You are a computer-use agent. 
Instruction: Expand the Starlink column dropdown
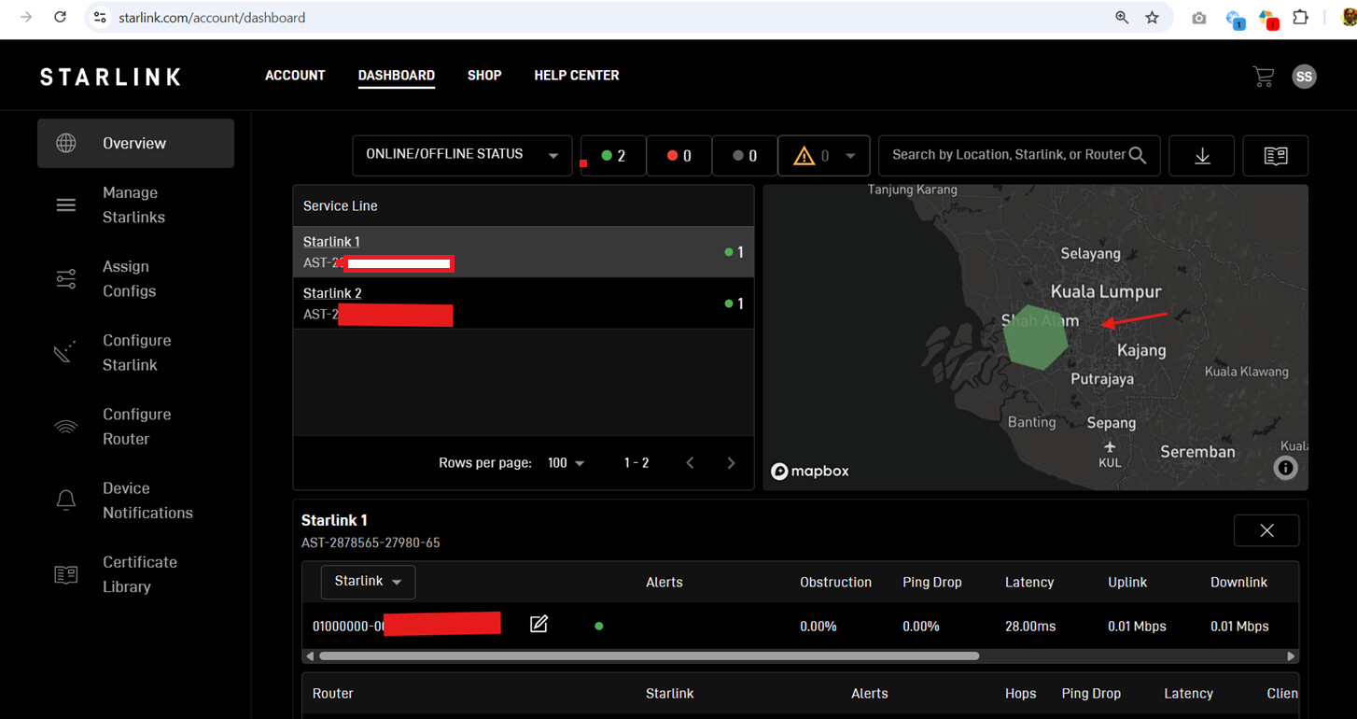pyautogui.click(x=369, y=582)
